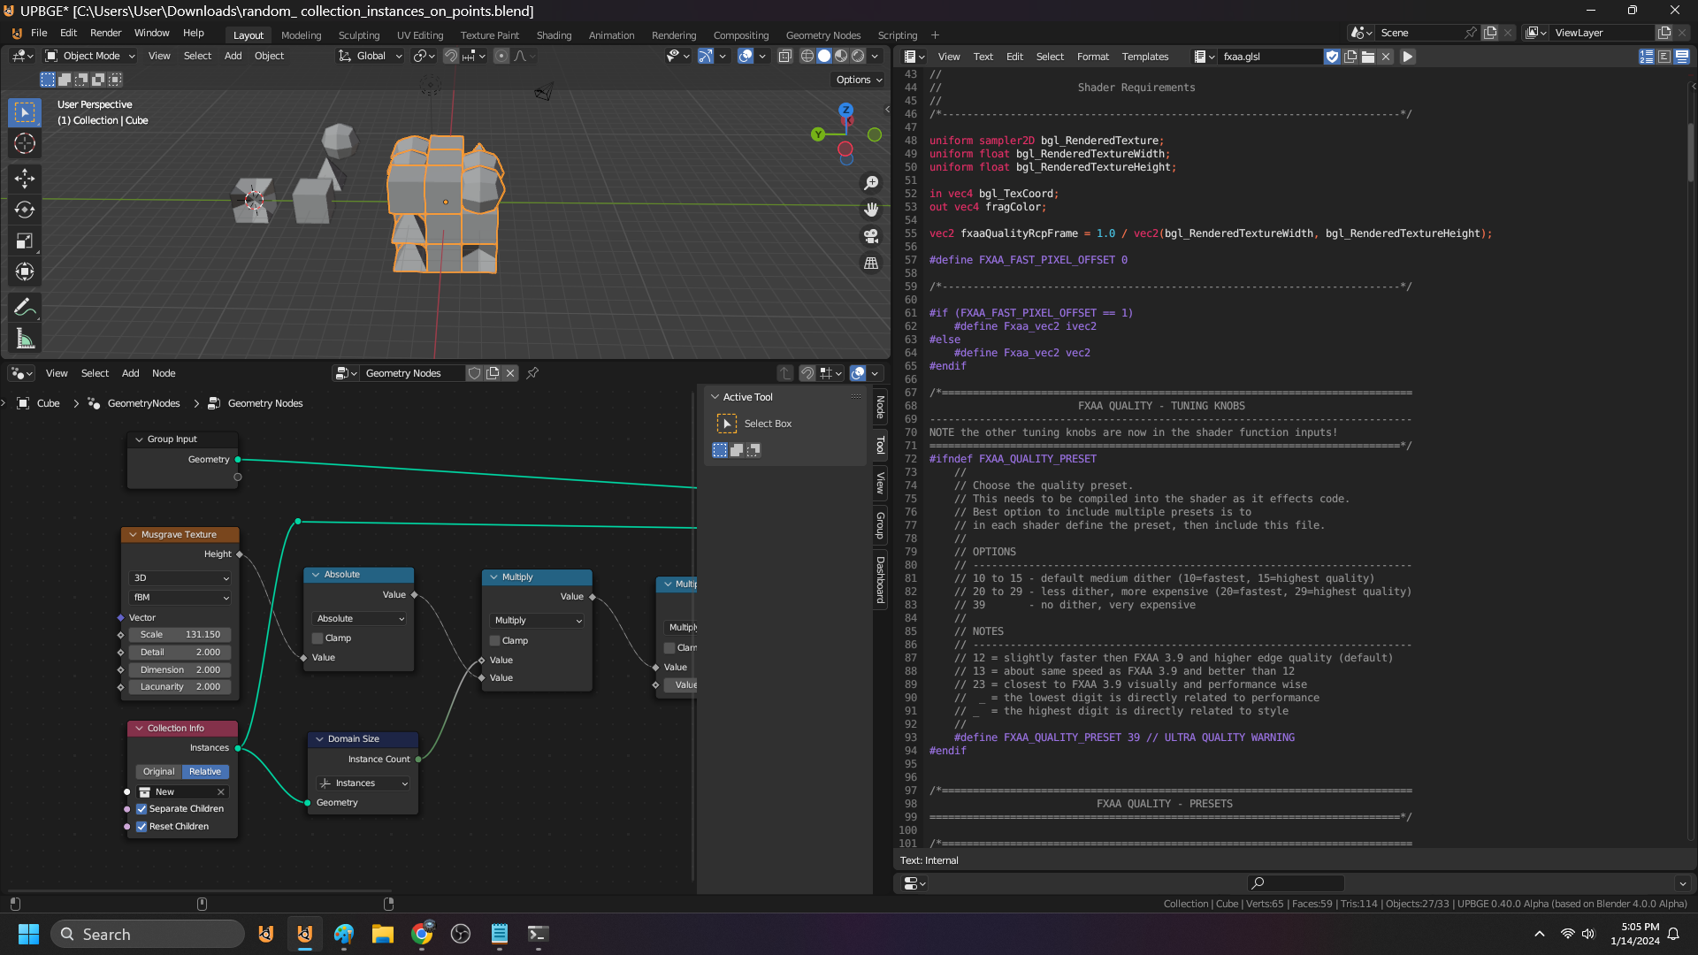Open the Absolute operation dropdown
This screenshot has height=955, width=1698.
click(359, 619)
